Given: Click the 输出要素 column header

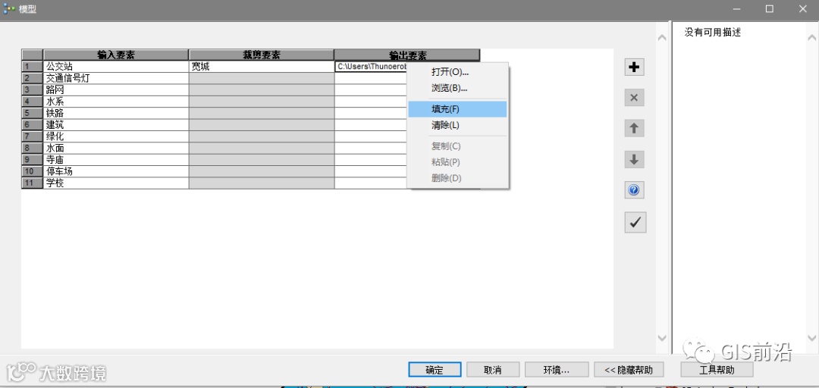Looking at the screenshot, I should 407,55.
